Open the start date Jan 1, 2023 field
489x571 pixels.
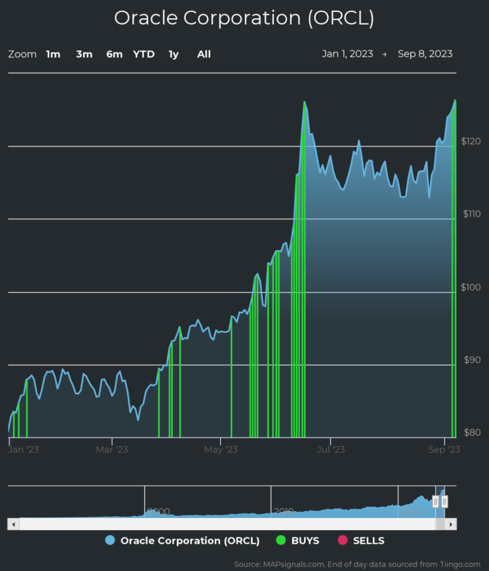(x=348, y=54)
